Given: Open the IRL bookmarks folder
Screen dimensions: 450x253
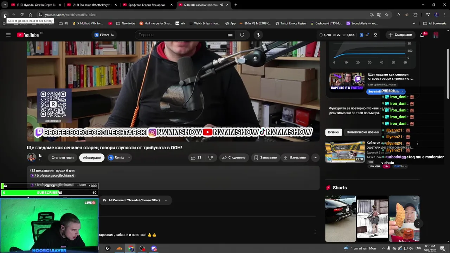Looking at the screenshot, I should coord(63,24).
